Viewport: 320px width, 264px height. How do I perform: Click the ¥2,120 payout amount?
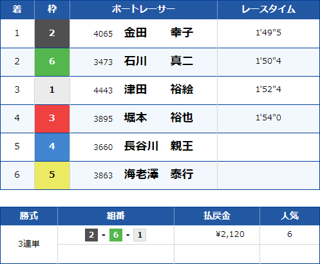[x=230, y=234]
